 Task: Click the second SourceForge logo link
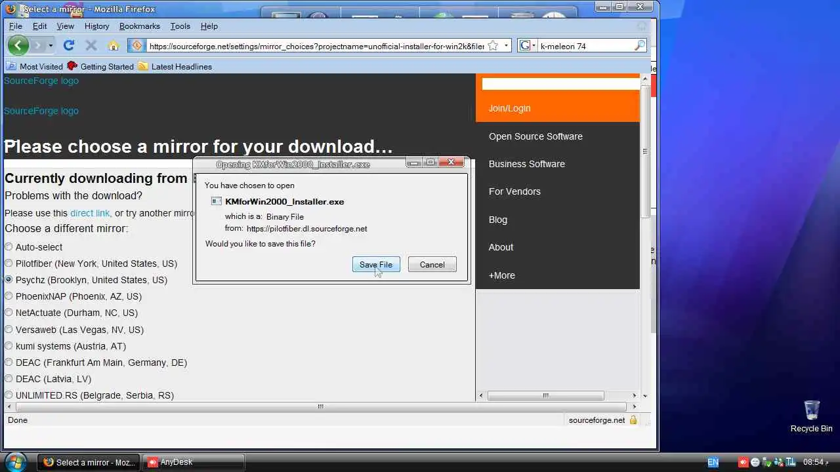coord(41,111)
